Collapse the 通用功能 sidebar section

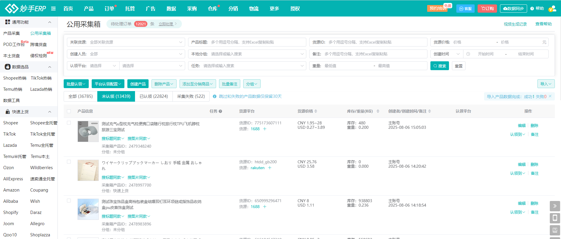coord(50,22)
